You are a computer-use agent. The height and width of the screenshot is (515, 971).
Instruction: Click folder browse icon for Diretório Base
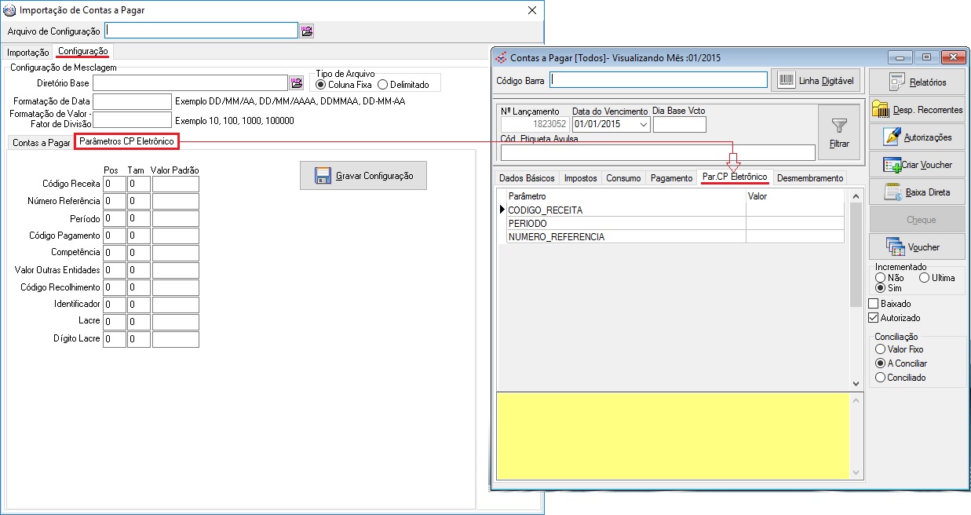click(296, 83)
